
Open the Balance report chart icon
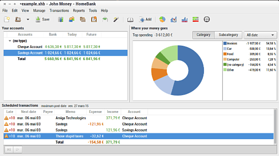tap(184, 19)
